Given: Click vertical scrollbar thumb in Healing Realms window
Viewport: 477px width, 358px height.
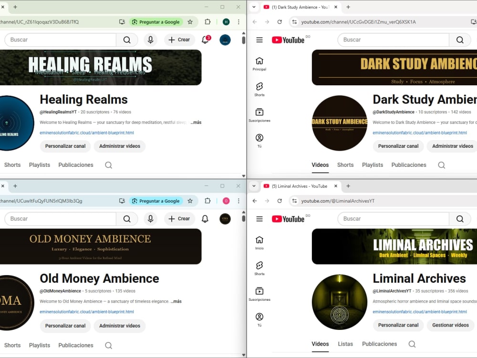Looking at the screenshot, I should 244,40.
